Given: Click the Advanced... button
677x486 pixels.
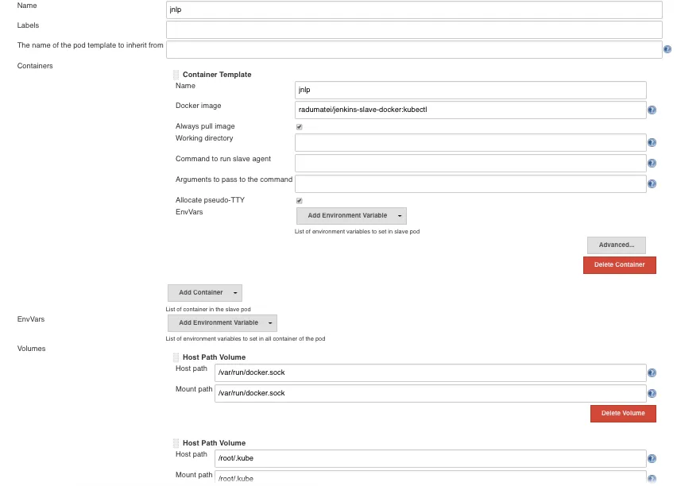Looking at the screenshot, I should click(x=617, y=245).
